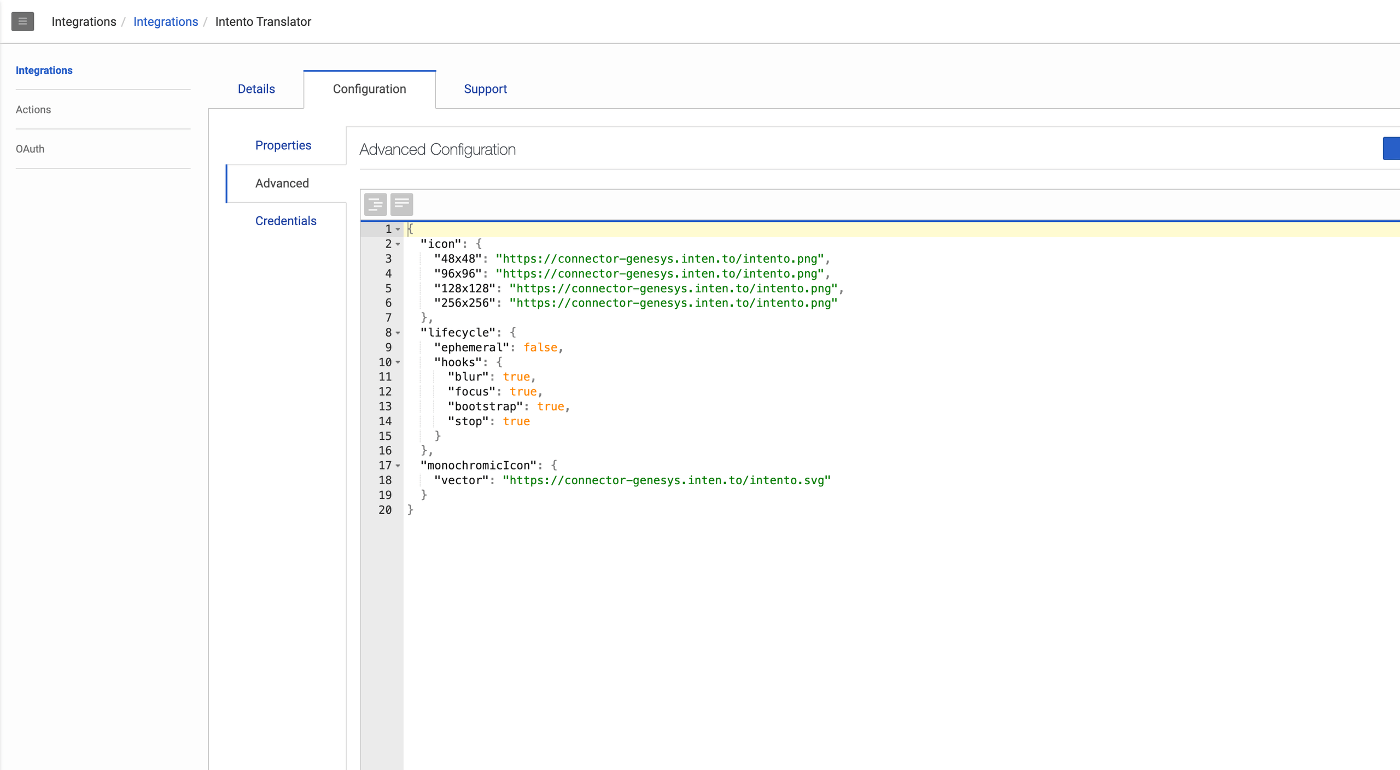Screen dimensions: 1400x770
Task: Open Integrations in the left sidebar
Action: (x=44, y=70)
